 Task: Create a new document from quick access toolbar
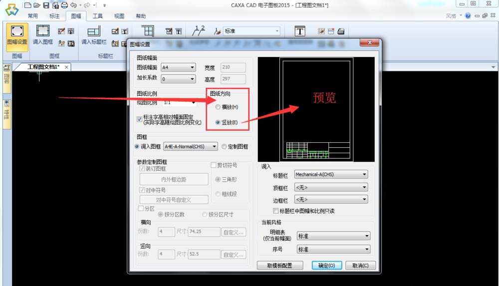[x=27, y=5]
